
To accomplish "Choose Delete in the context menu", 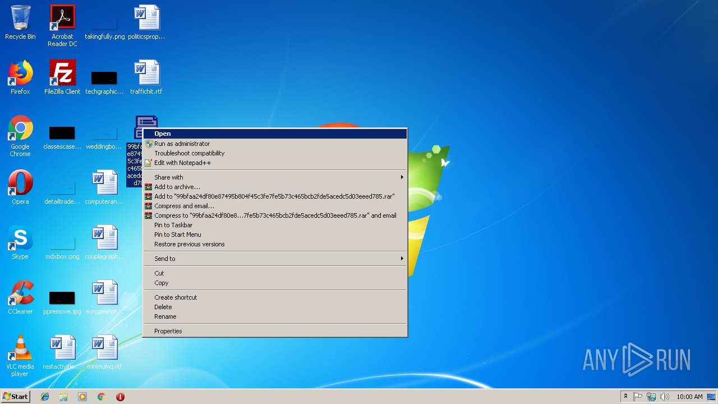I will tap(275, 307).
